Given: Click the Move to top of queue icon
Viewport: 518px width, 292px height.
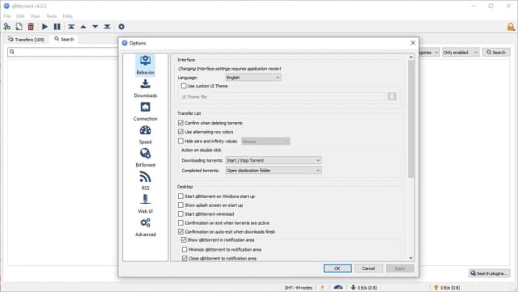Looking at the screenshot, I should tap(71, 27).
